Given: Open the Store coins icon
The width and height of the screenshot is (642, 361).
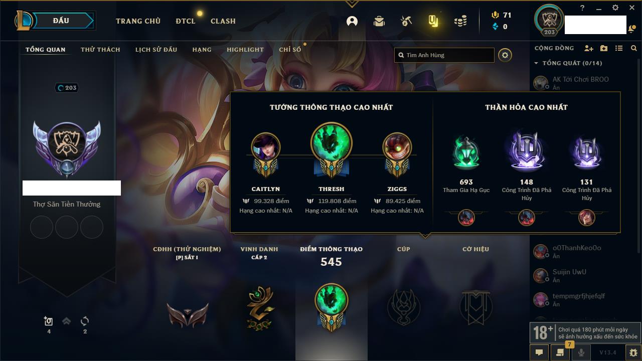Looking at the screenshot, I should [x=460, y=21].
